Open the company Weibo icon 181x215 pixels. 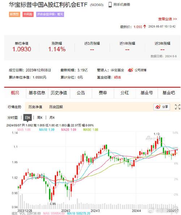tap(130, 70)
